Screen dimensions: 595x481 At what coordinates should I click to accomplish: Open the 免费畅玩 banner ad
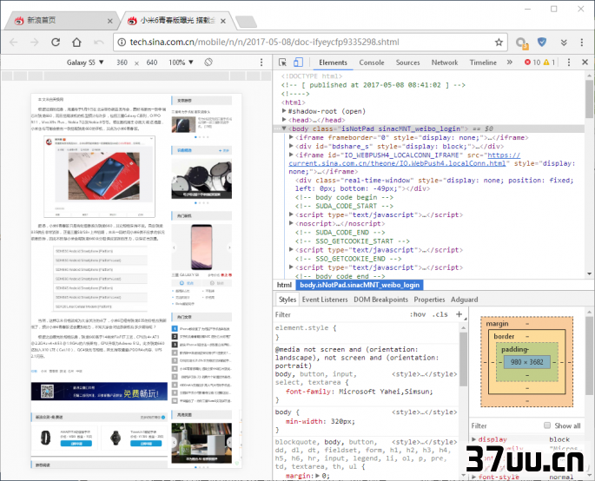99,391
